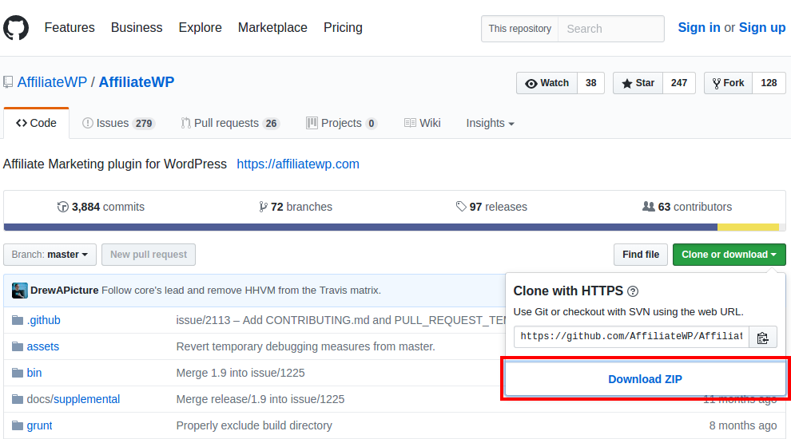Viewport: 791px width, 439px height.
Task: Click the repository book icon beside AffiliateWP
Action: [x=8, y=82]
